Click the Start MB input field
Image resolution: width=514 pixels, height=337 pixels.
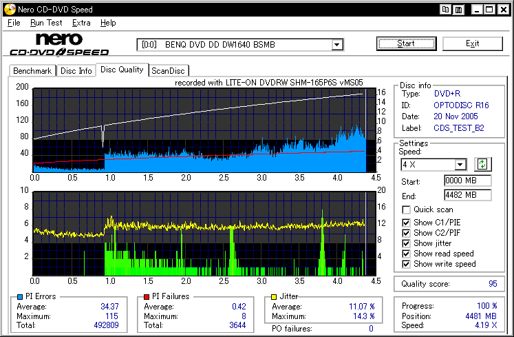point(467,181)
